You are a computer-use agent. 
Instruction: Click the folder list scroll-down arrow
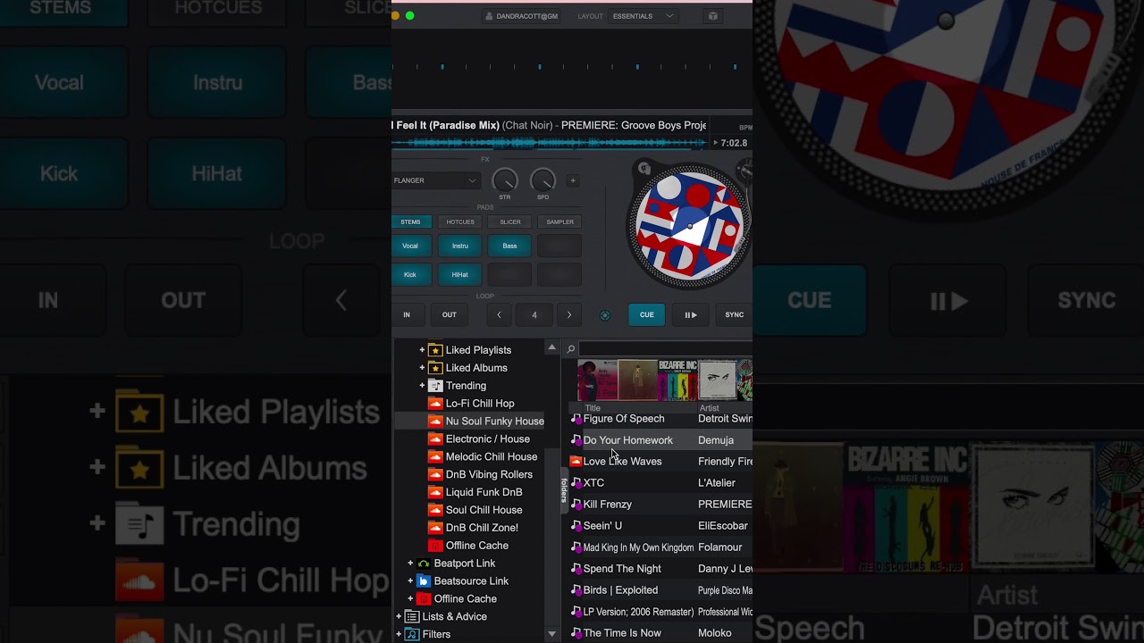tap(551, 634)
